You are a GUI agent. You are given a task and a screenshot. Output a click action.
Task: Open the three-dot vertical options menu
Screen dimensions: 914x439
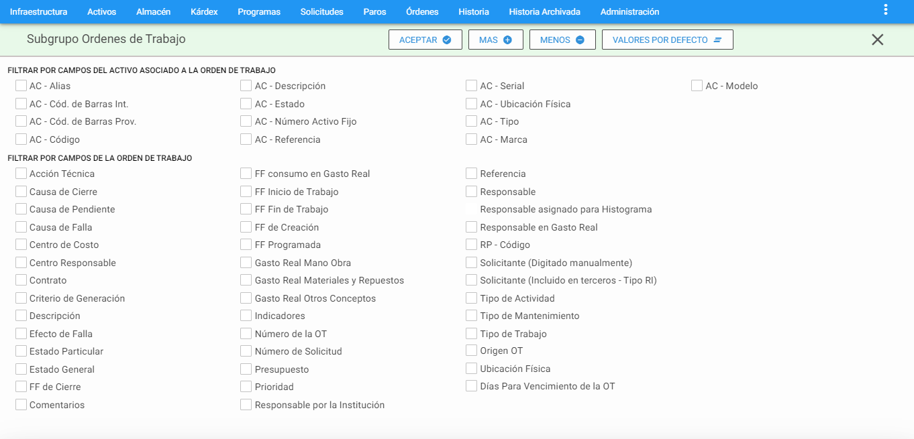(886, 9)
